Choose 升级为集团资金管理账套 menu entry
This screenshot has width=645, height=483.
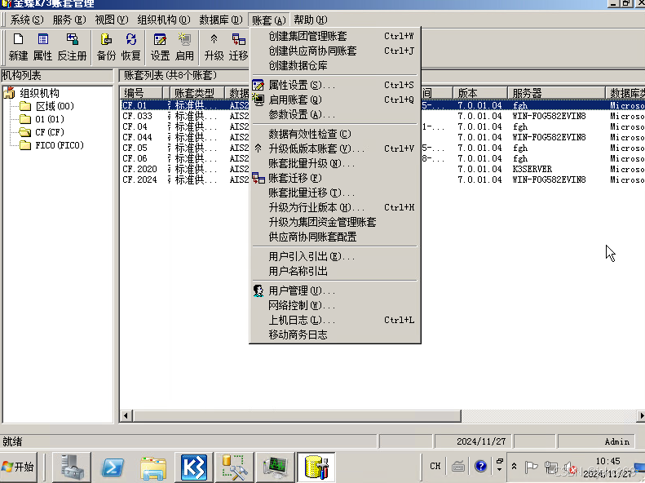click(x=335, y=222)
